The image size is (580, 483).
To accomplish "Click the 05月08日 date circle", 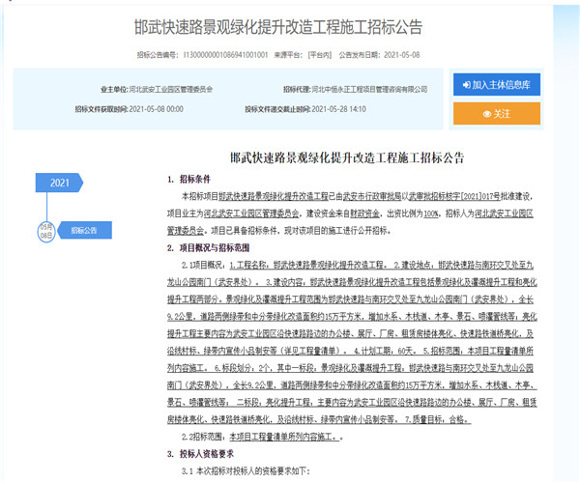I will (x=46, y=231).
